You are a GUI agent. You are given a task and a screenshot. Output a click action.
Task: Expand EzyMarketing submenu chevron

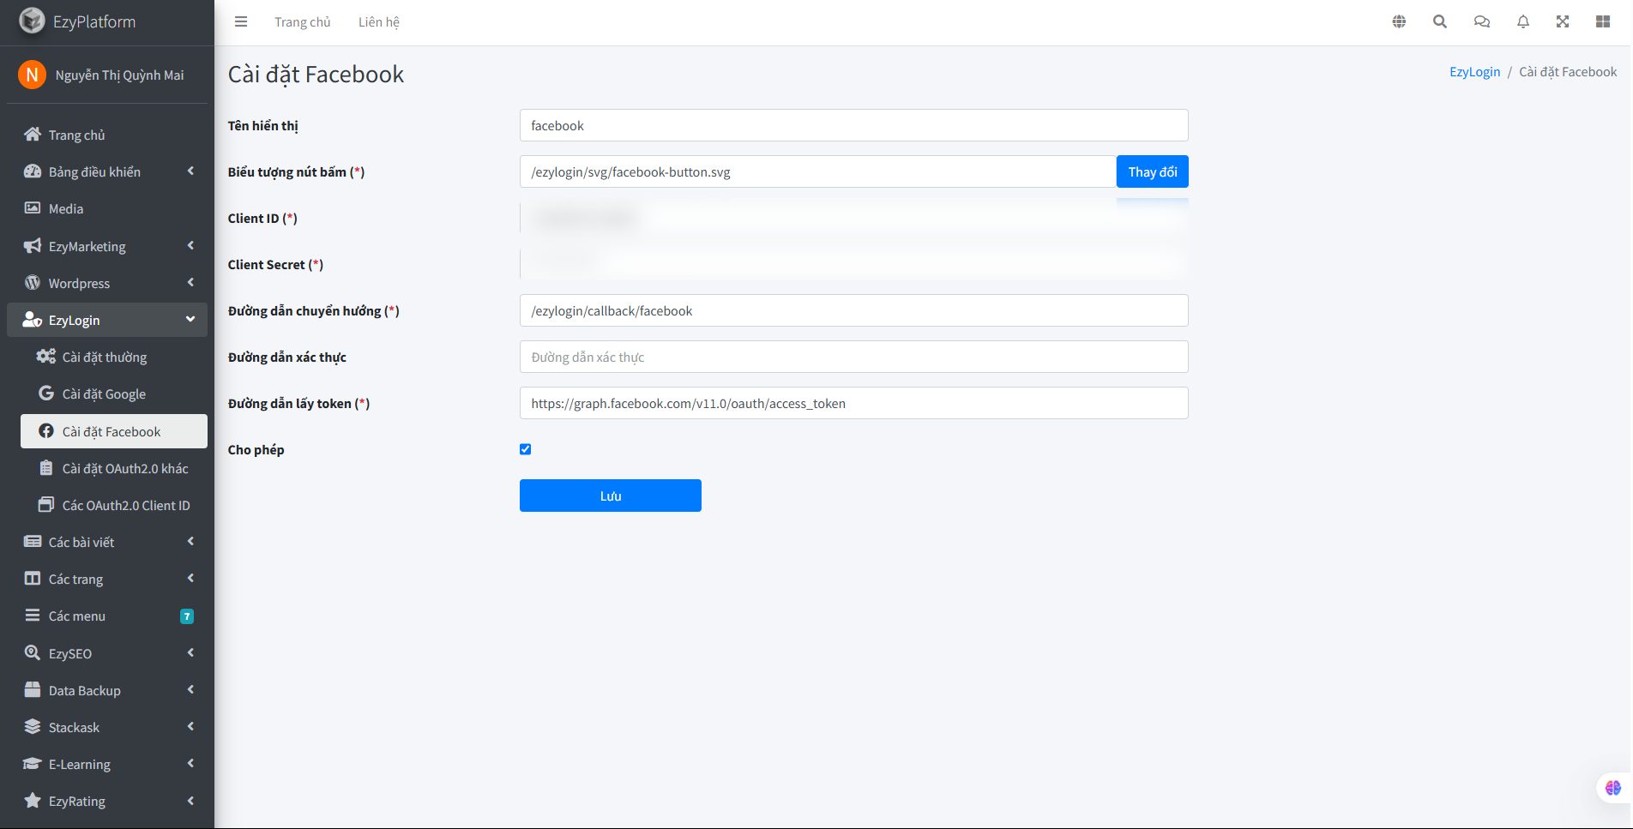click(x=190, y=245)
